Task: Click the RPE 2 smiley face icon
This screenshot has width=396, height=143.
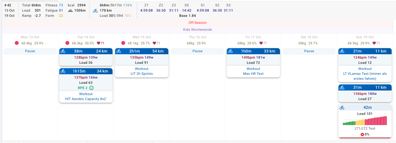Action: click(x=92, y=88)
